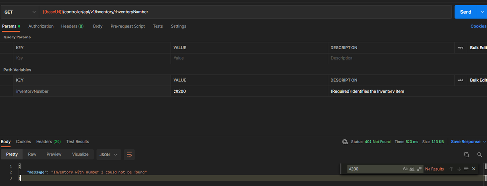Toggle Find in Selection lines icon
Screen dimensions: 487x186
point(466,169)
